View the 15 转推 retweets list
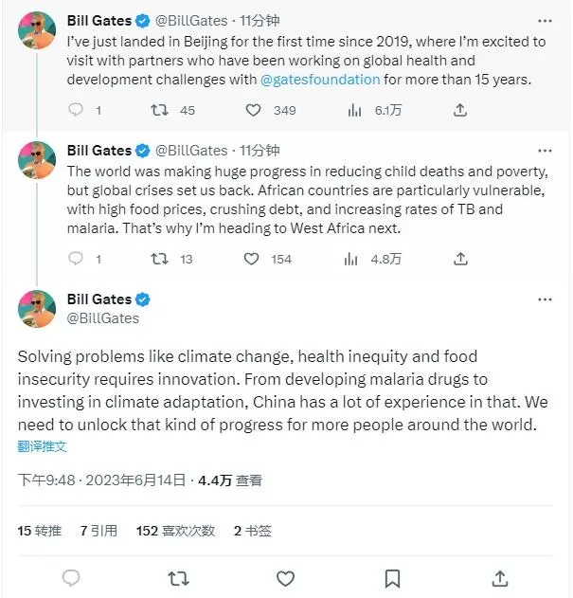Image resolution: width=573 pixels, height=598 pixels. [x=40, y=531]
